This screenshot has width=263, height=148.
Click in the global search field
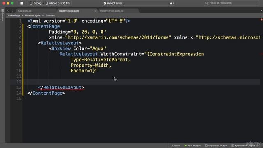coord(231,3)
